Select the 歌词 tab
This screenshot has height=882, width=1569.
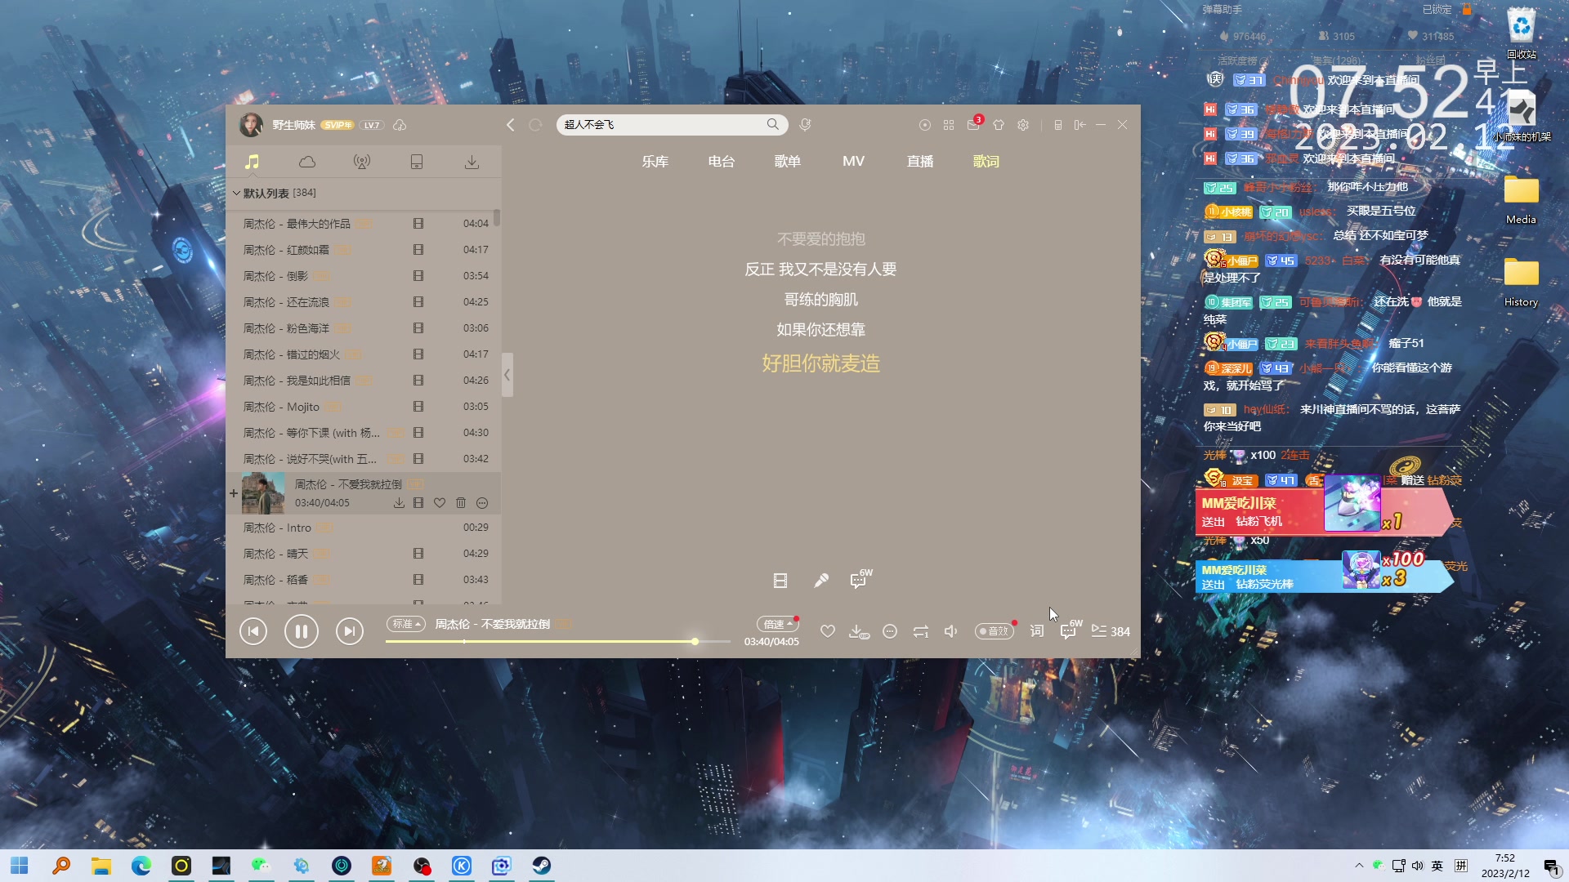[x=986, y=162]
